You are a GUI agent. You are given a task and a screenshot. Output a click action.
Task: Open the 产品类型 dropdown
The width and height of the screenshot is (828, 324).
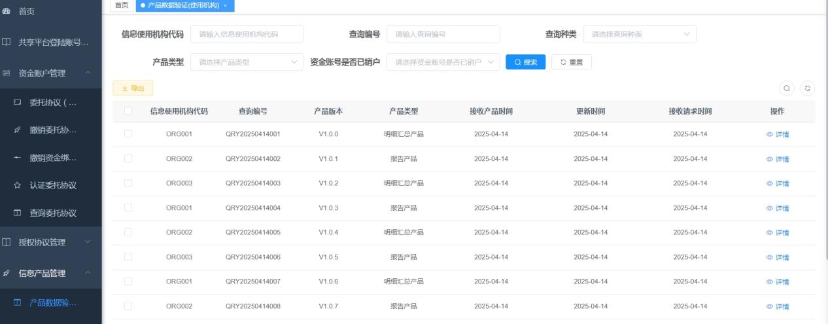tap(247, 62)
